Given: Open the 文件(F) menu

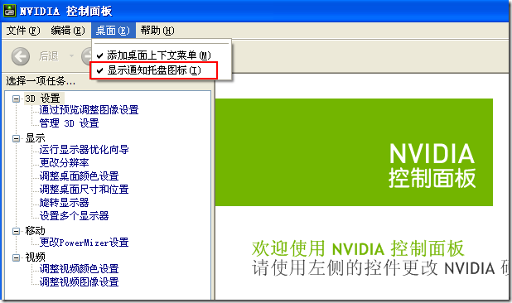Looking at the screenshot, I should coord(23,31).
